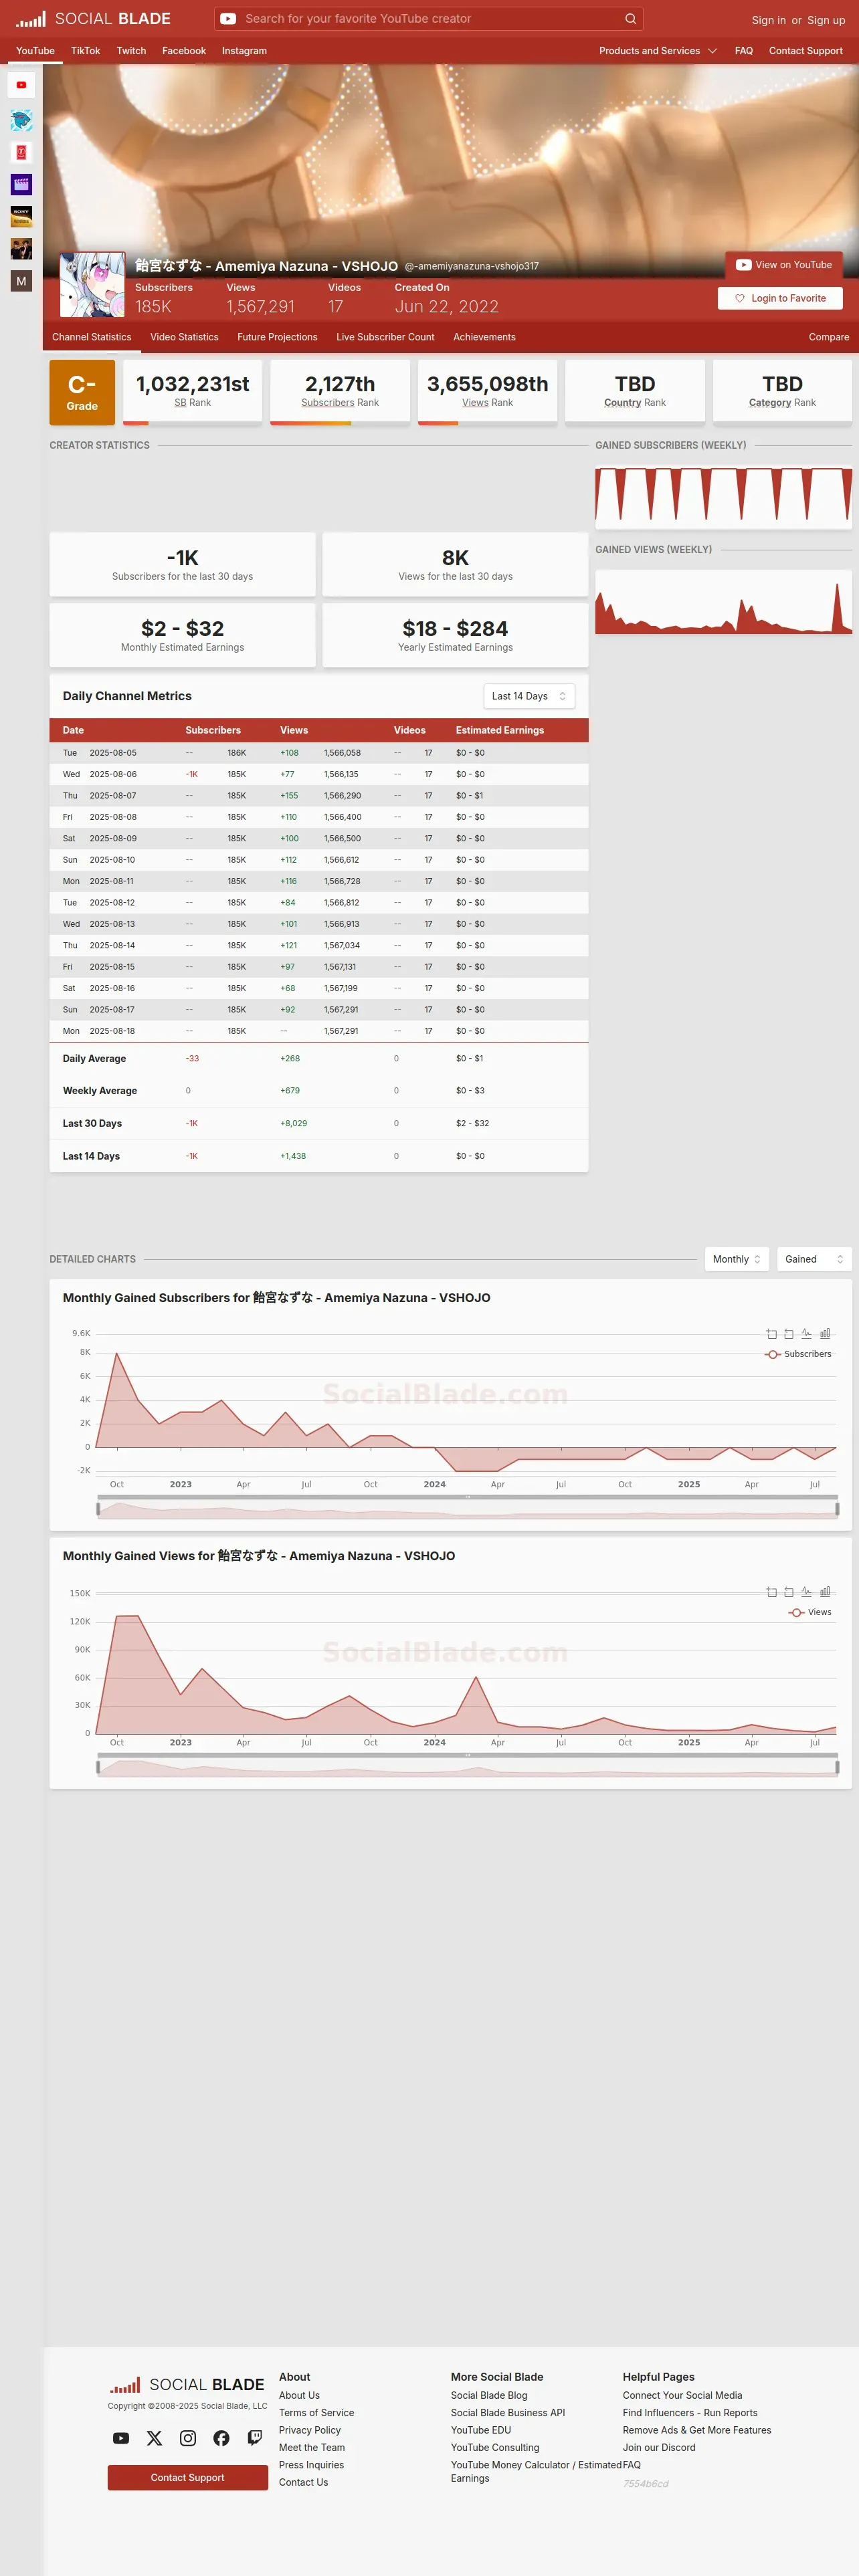Favorite this channel via Login to Favorite

point(780,298)
